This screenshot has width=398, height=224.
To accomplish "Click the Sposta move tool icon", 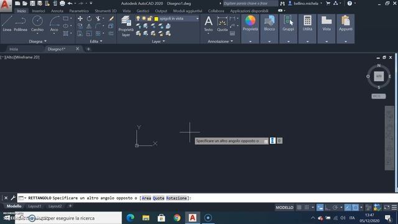I will click(x=80, y=19).
